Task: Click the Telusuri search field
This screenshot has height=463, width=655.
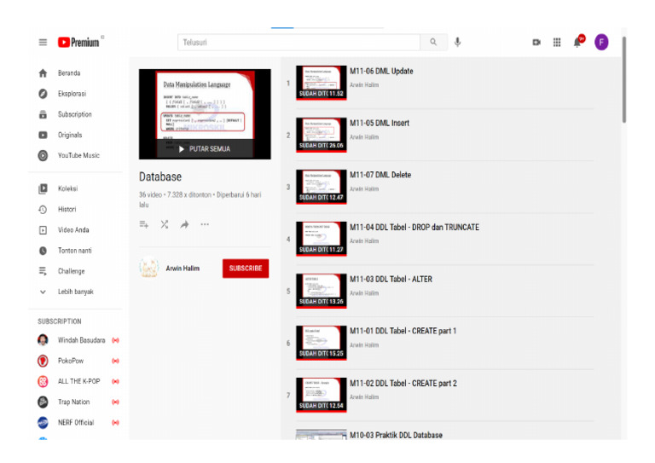Action: click(x=299, y=42)
